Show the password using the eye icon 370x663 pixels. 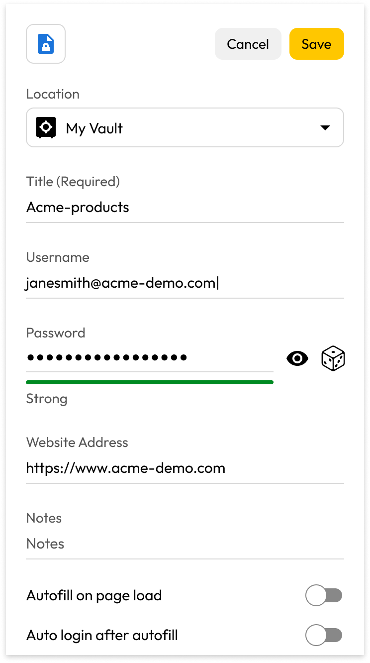pos(297,358)
